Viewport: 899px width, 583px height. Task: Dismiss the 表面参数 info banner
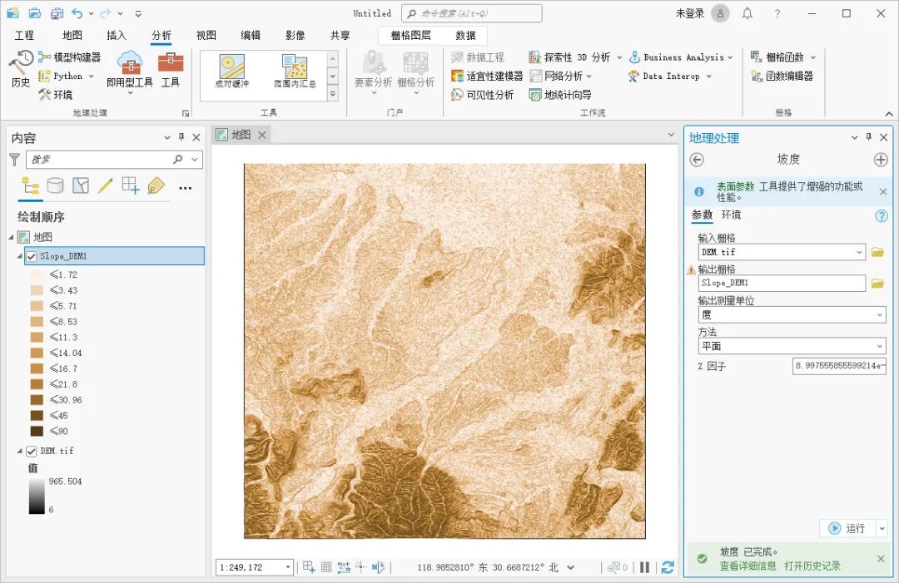coord(883,192)
